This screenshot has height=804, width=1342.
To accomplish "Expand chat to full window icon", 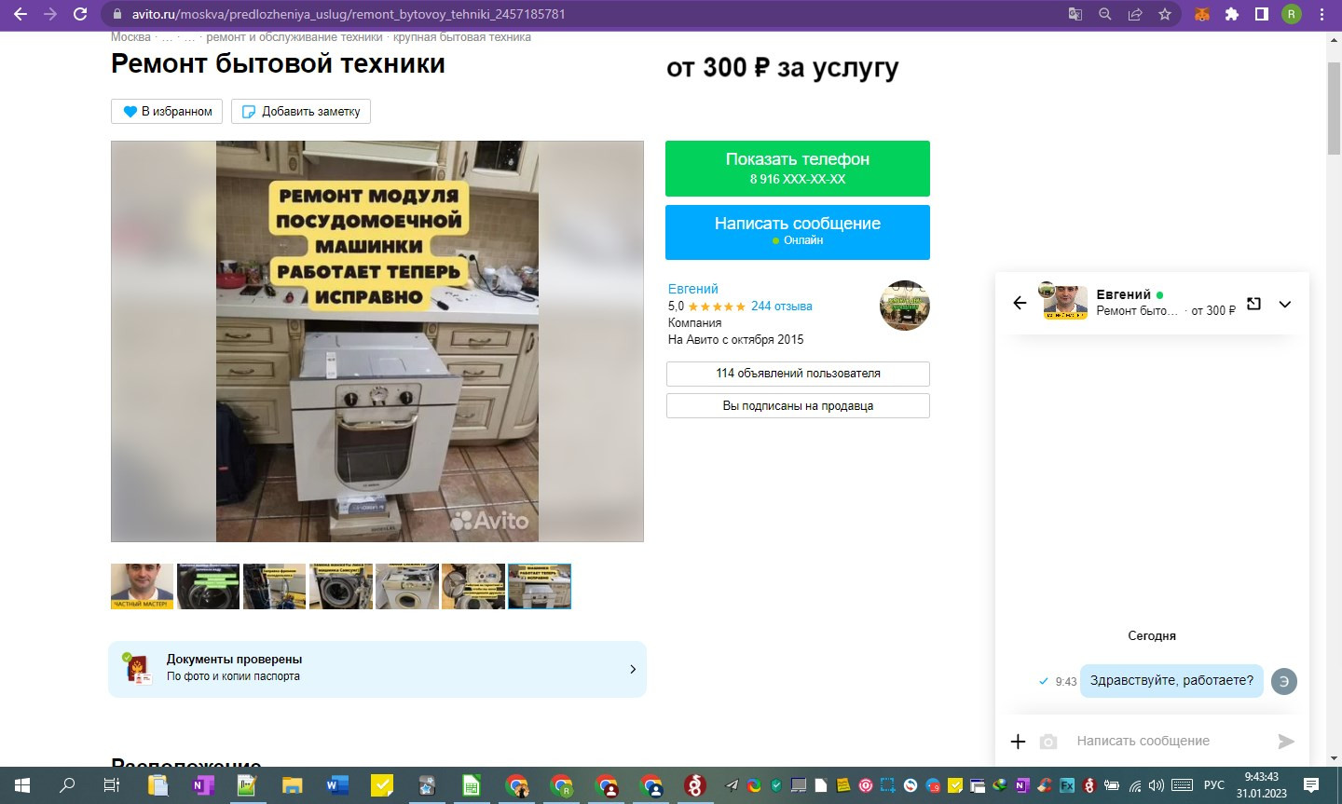I will click(x=1254, y=304).
